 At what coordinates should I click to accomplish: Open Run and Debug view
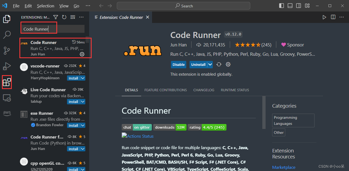click(x=7, y=66)
